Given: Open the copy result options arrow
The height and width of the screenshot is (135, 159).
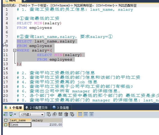Looking at the screenshot, I should click(x=15, y=114).
